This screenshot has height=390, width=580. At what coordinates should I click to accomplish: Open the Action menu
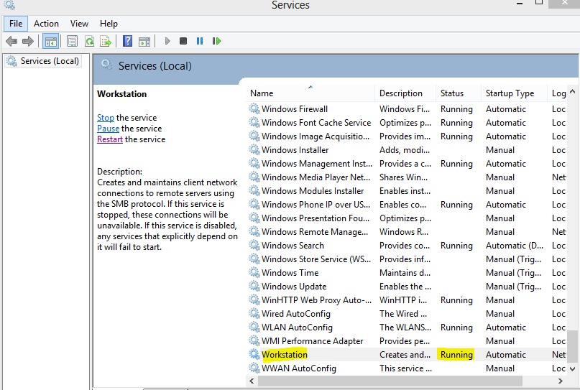coord(46,24)
